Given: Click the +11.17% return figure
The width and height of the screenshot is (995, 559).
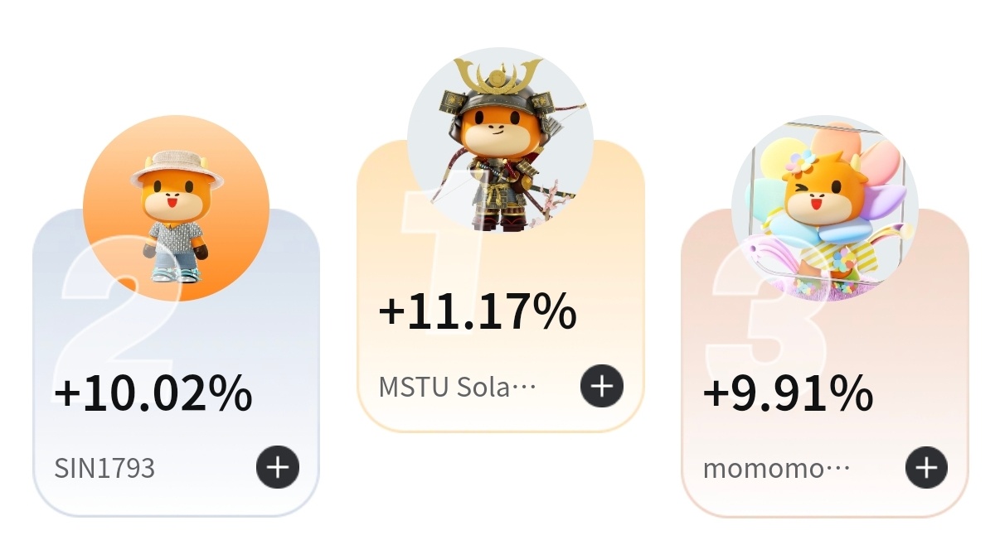Looking at the screenshot, I should tap(477, 312).
